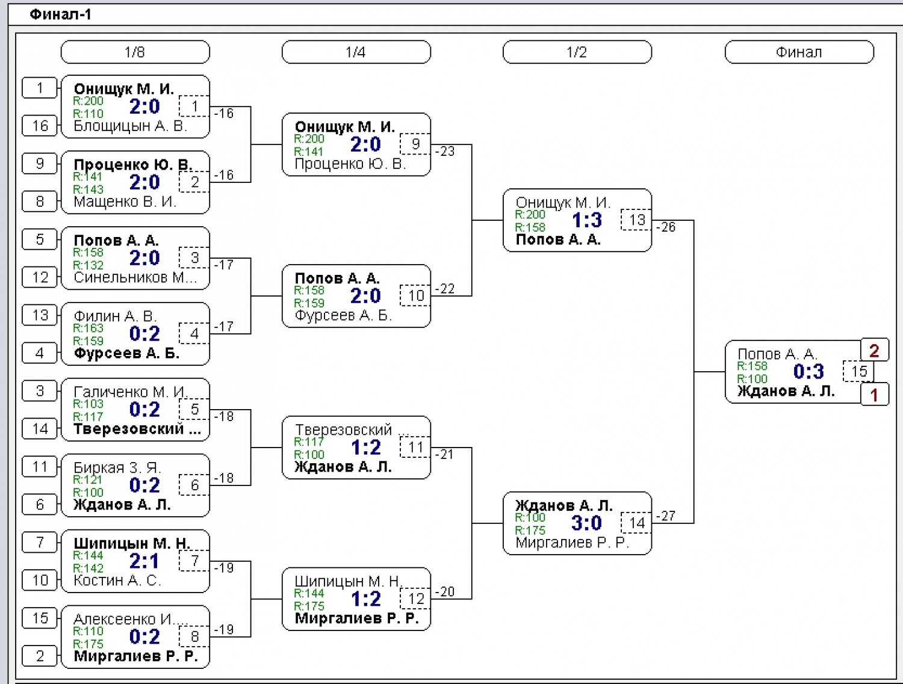Image resolution: width=903 pixels, height=684 pixels.
Task: Click loser link -26
Action: [666, 227]
